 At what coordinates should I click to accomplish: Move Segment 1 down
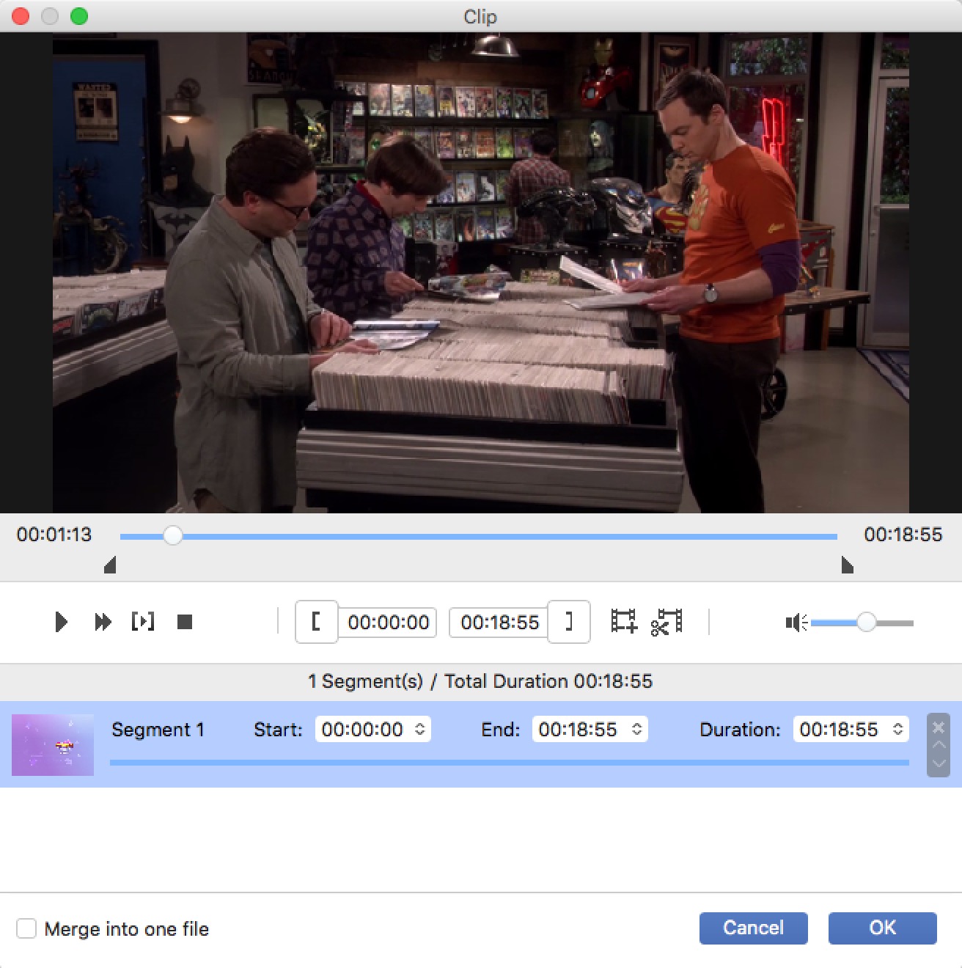pyautogui.click(x=939, y=764)
